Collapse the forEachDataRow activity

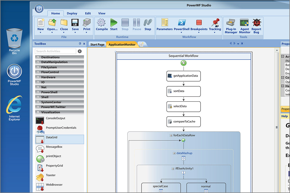[171, 135]
